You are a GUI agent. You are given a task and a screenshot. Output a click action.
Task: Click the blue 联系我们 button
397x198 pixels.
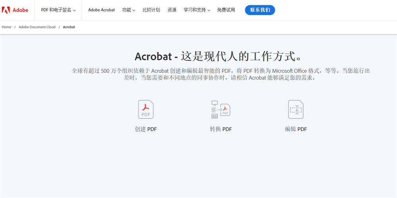click(x=260, y=10)
